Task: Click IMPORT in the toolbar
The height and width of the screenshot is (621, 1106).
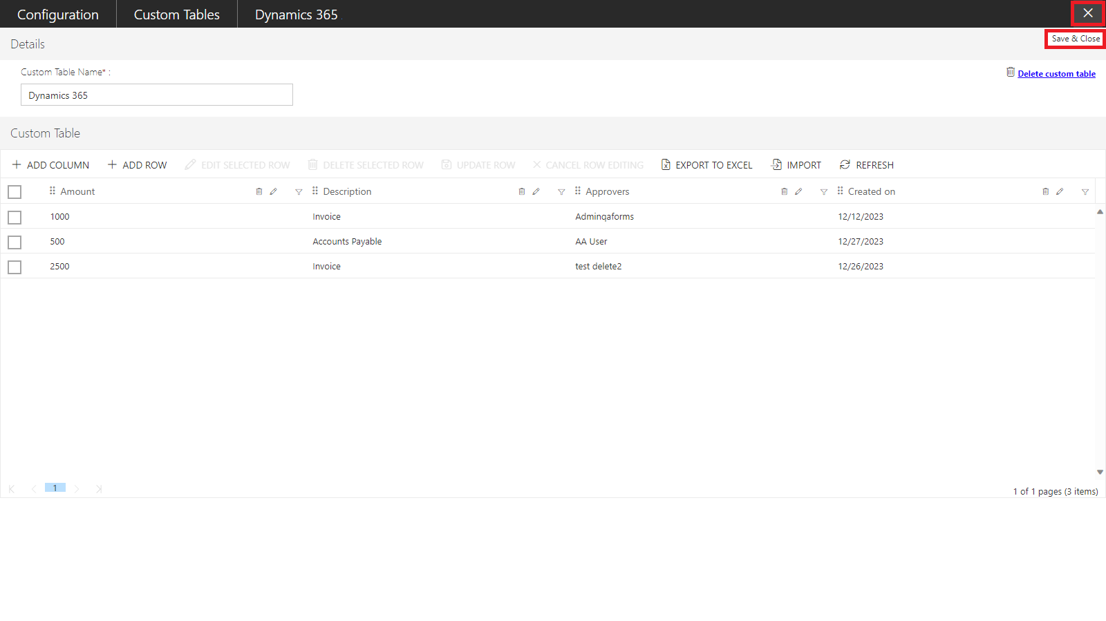Action: tap(796, 165)
